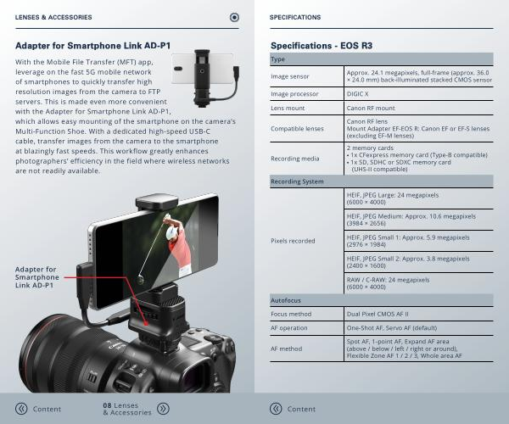The height and width of the screenshot is (424, 509).
Task: Click the 'Type' section header row
Action: tap(382, 59)
